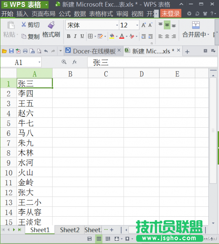Toggle align text left
Screen dimensions: 219x244
point(161,36)
